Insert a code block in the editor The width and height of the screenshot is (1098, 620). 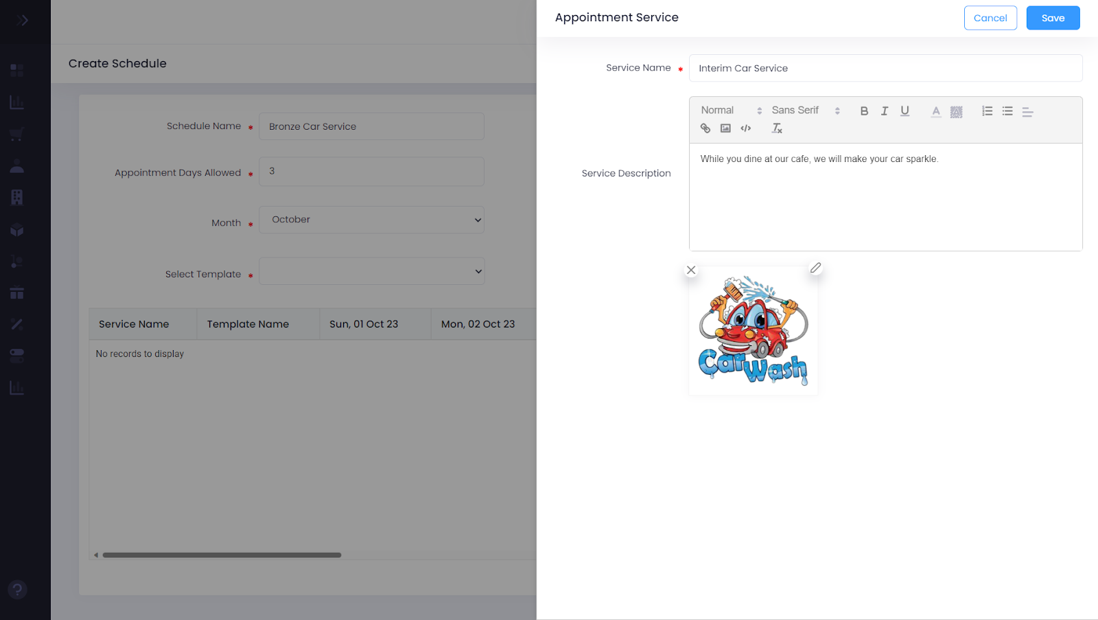pos(746,128)
